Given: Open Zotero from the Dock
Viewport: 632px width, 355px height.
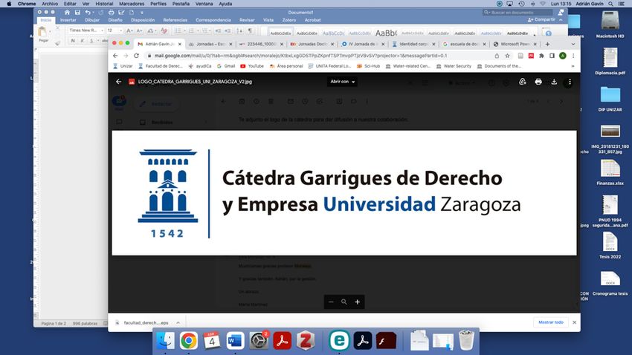Looking at the screenshot, I should 303,341.
